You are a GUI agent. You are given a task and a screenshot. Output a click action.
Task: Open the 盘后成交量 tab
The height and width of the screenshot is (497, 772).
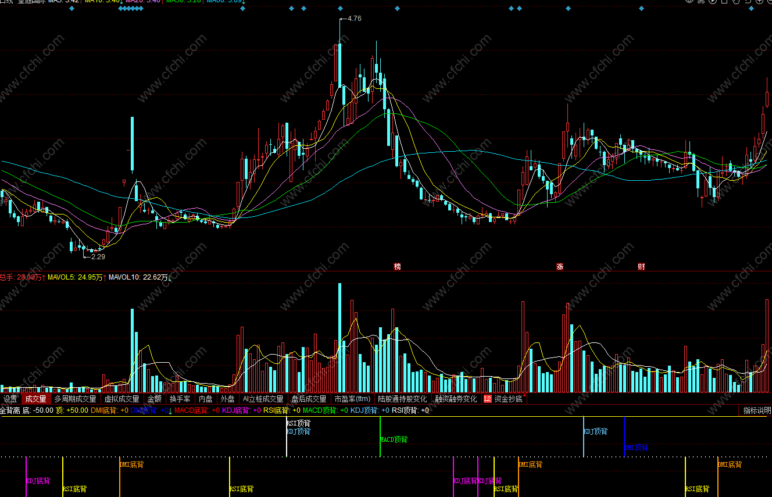[x=309, y=399]
